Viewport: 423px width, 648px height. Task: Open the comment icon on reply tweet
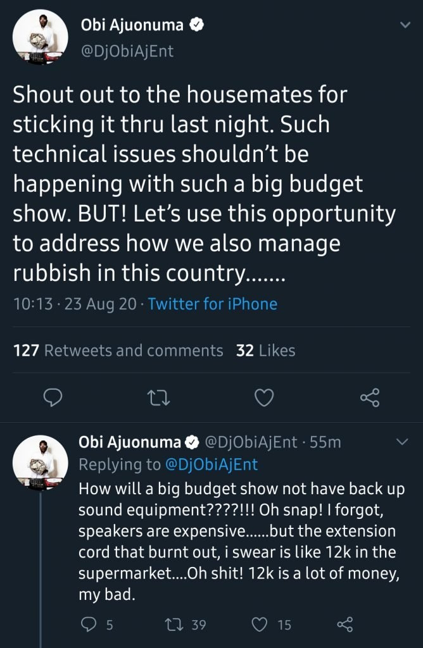pos(89,625)
